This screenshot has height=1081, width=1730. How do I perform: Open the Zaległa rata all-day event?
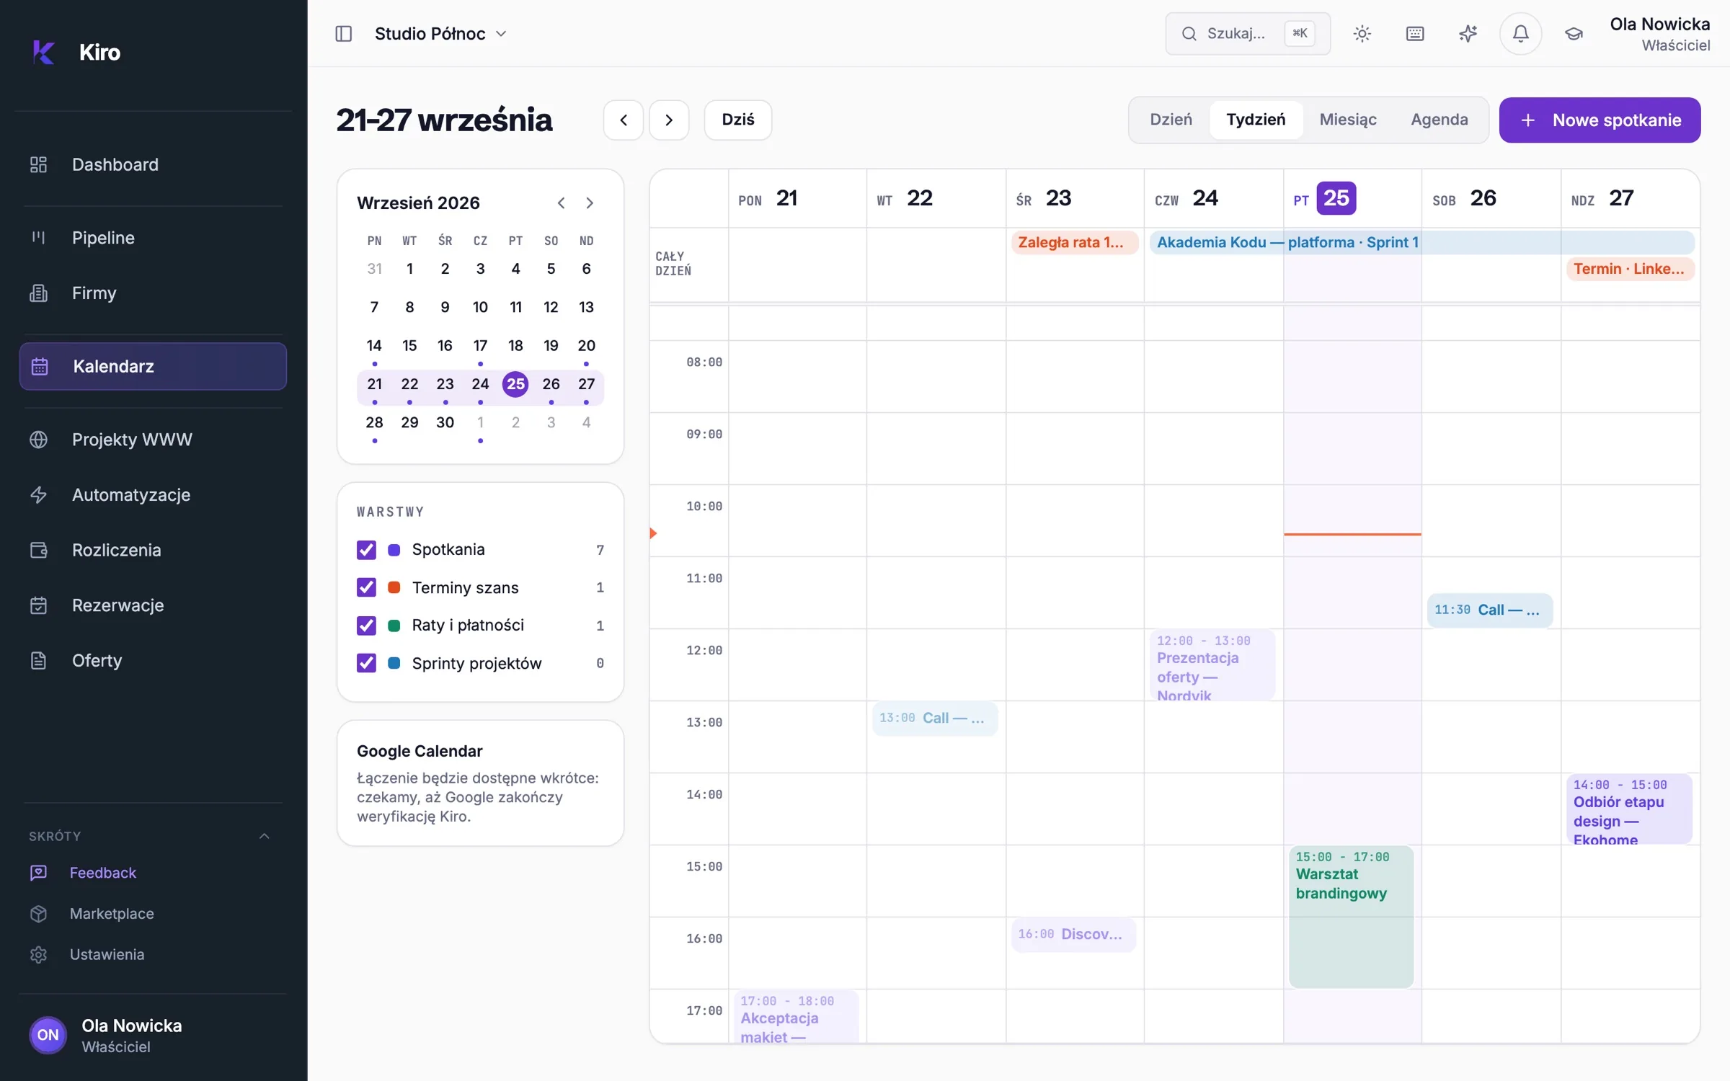point(1074,242)
